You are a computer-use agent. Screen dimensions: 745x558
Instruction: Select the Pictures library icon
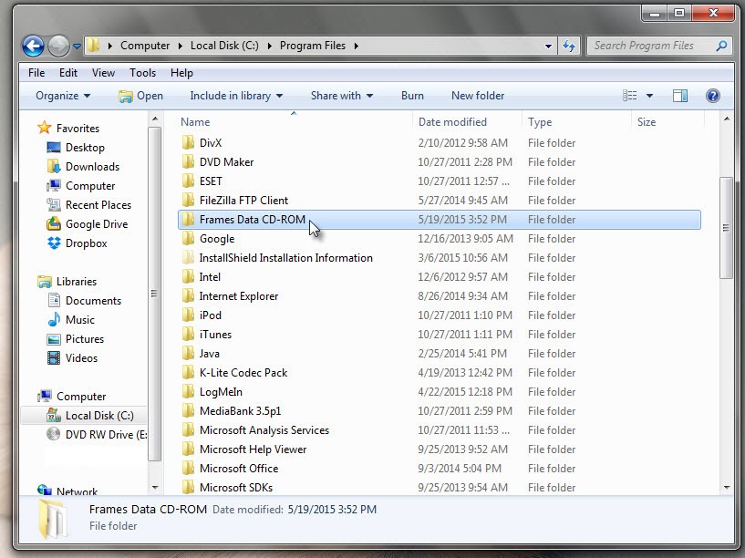pos(54,339)
